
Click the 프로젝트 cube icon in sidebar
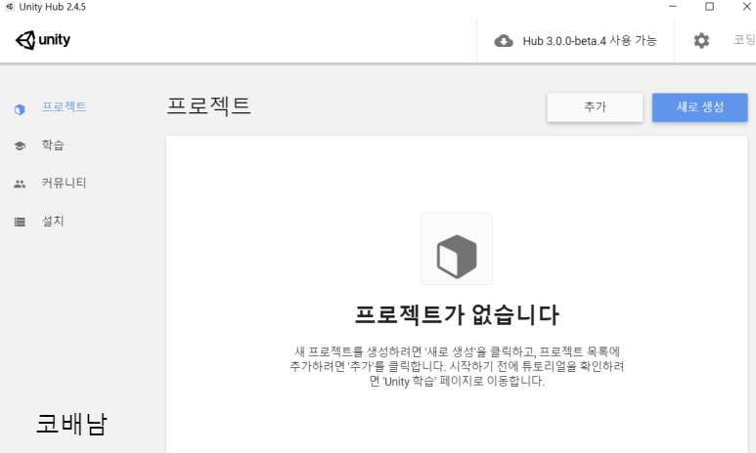[x=20, y=109]
